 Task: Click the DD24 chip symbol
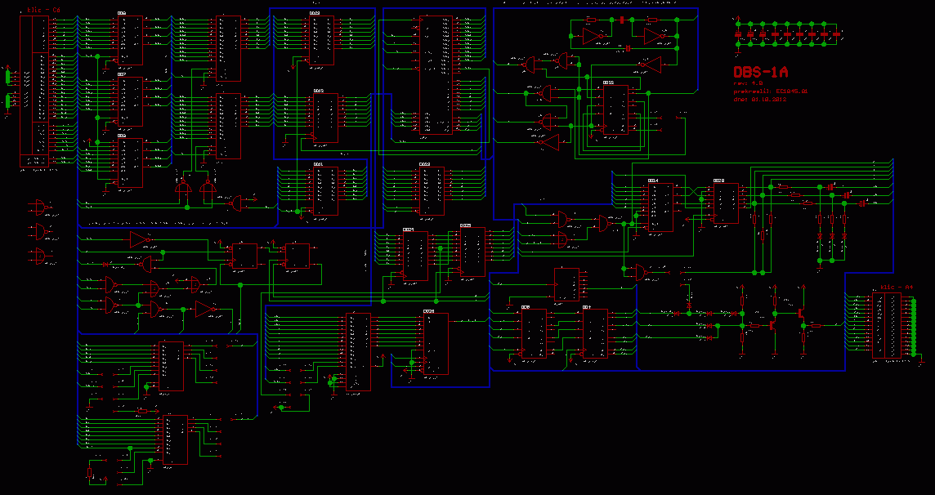coord(415,253)
